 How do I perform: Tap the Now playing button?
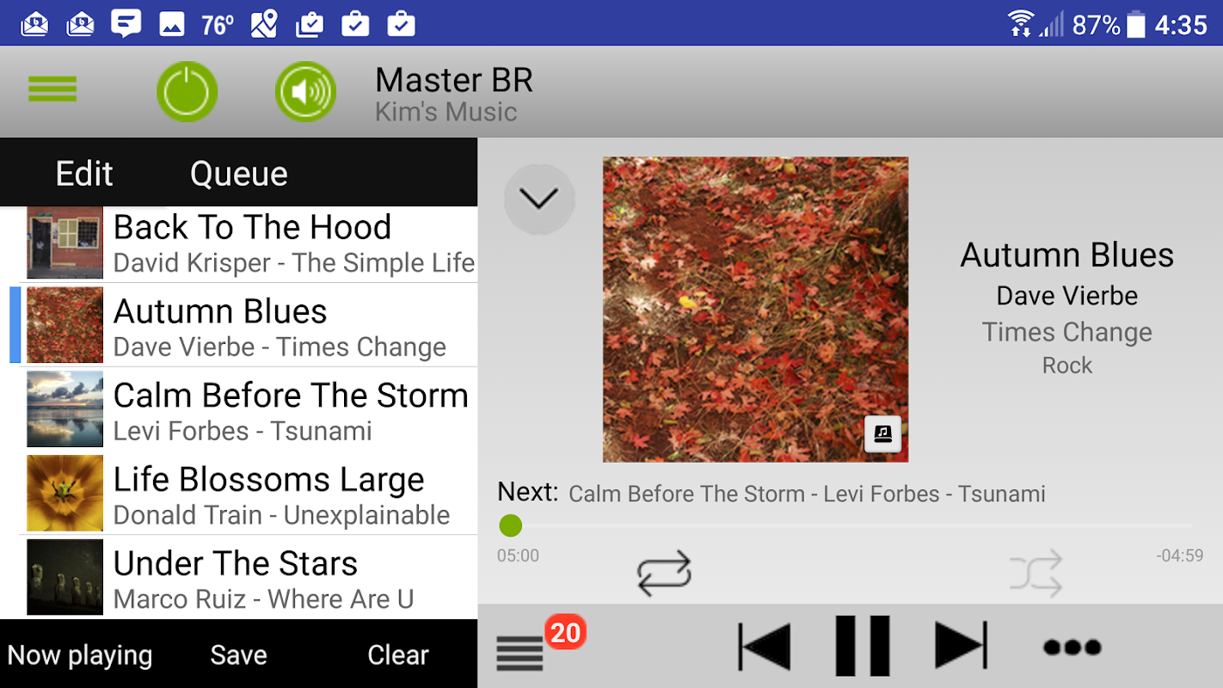point(80,655)
